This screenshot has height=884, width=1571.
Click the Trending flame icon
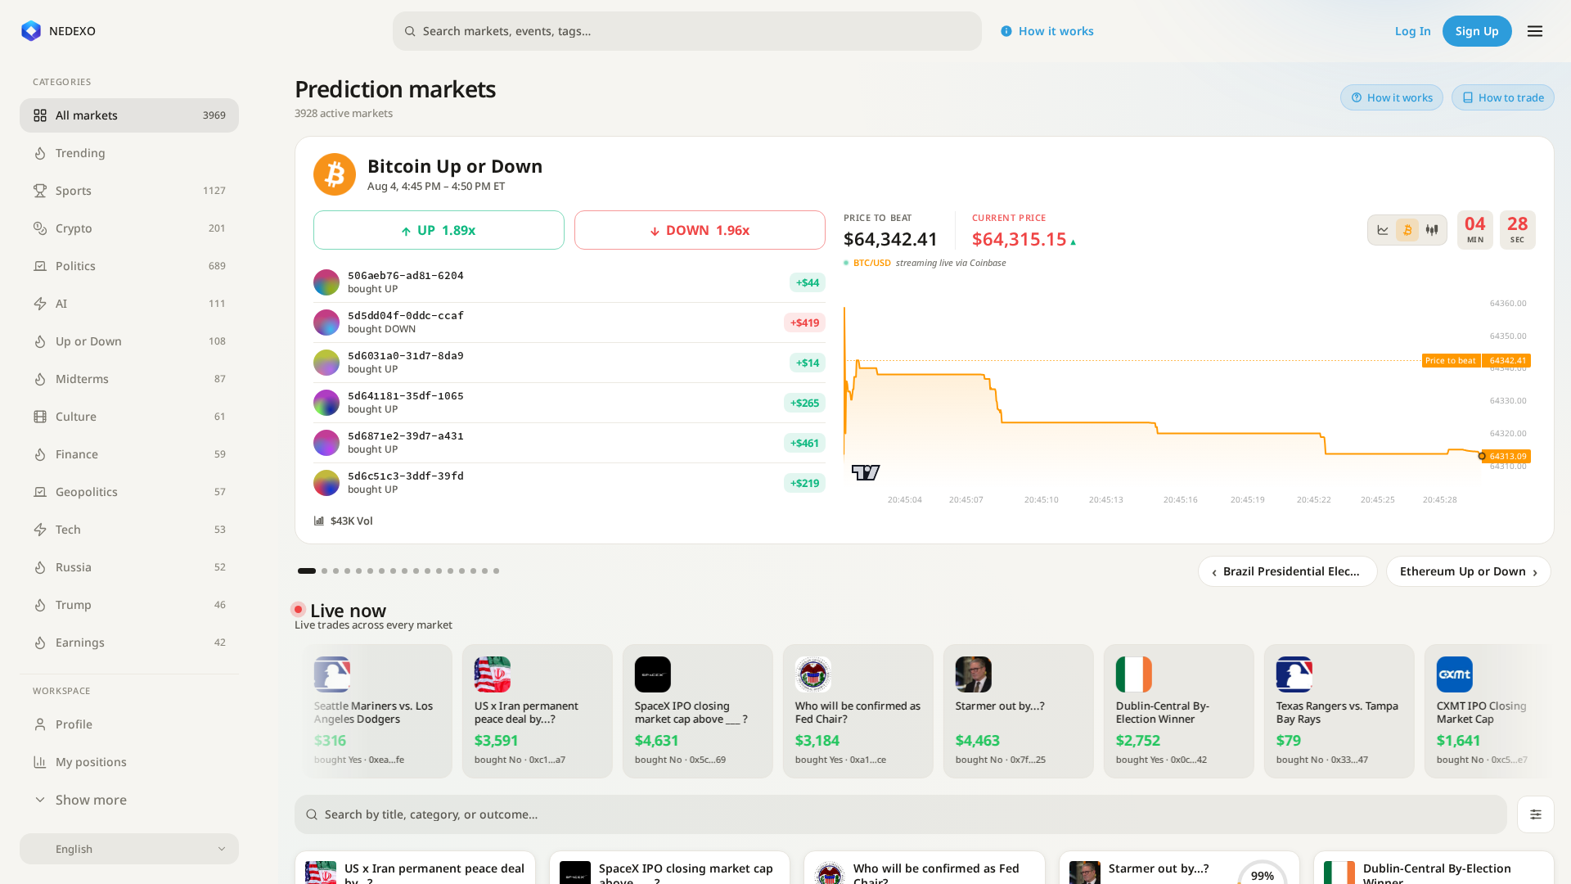point(40,153)
